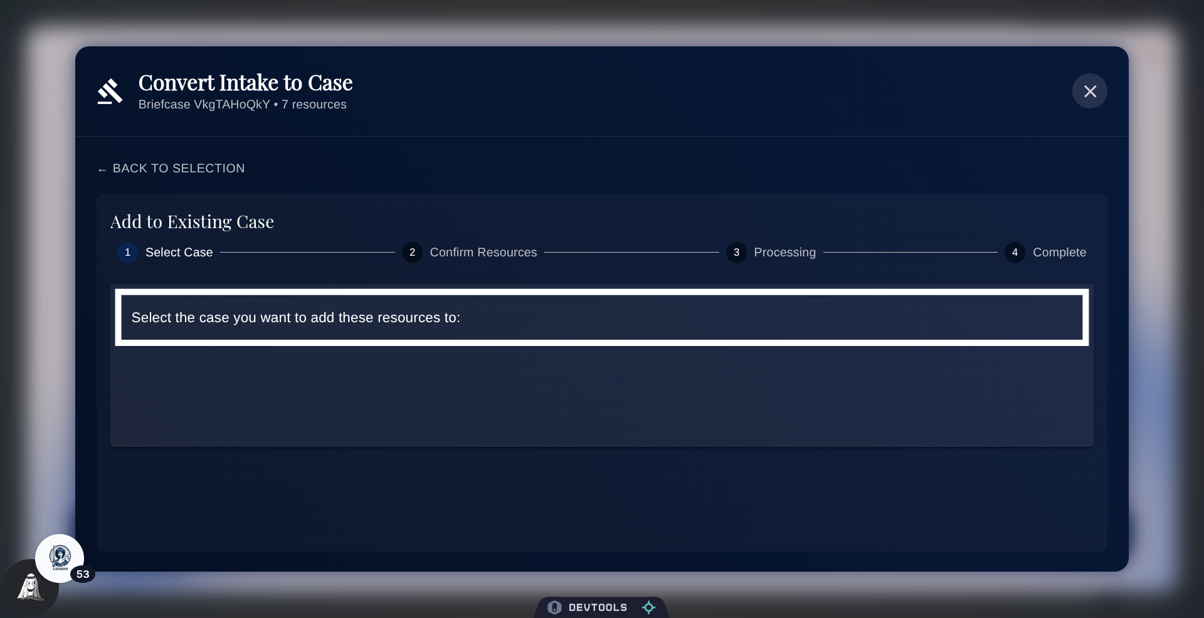
Task: Click the shield icon on the DevTools bar
Action: click(554, 607)
